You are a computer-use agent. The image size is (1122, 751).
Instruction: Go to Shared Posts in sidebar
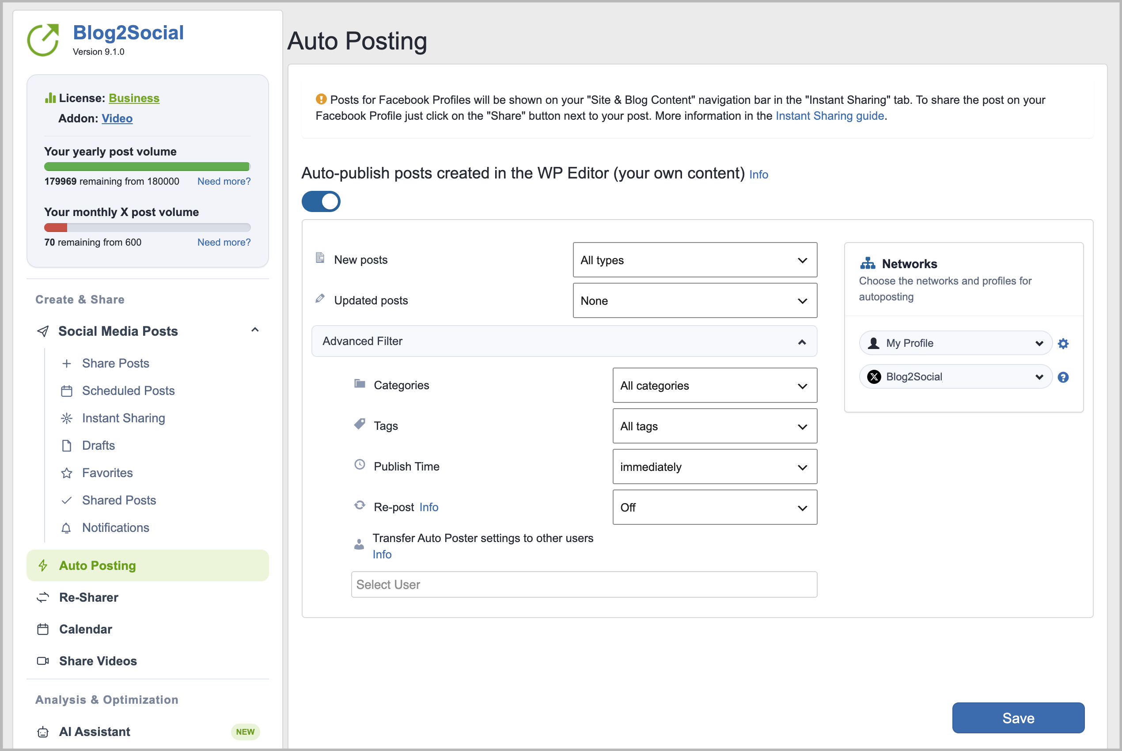pos(119,501)
